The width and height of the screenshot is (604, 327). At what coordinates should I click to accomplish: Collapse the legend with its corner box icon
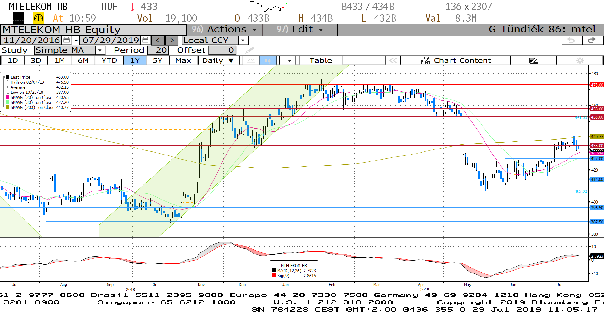pyautogui.click(x=3, y=77)
